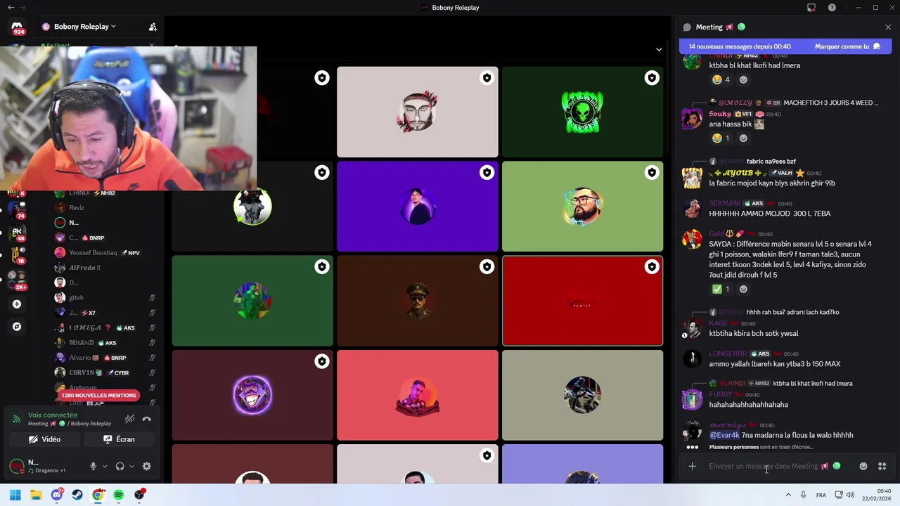
Task: Collapse call grid using top-right chevron
Action: tap(659, 49)
